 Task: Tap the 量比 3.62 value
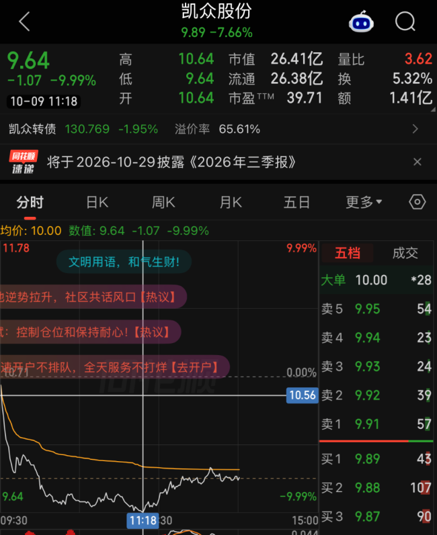coord(418,58)
